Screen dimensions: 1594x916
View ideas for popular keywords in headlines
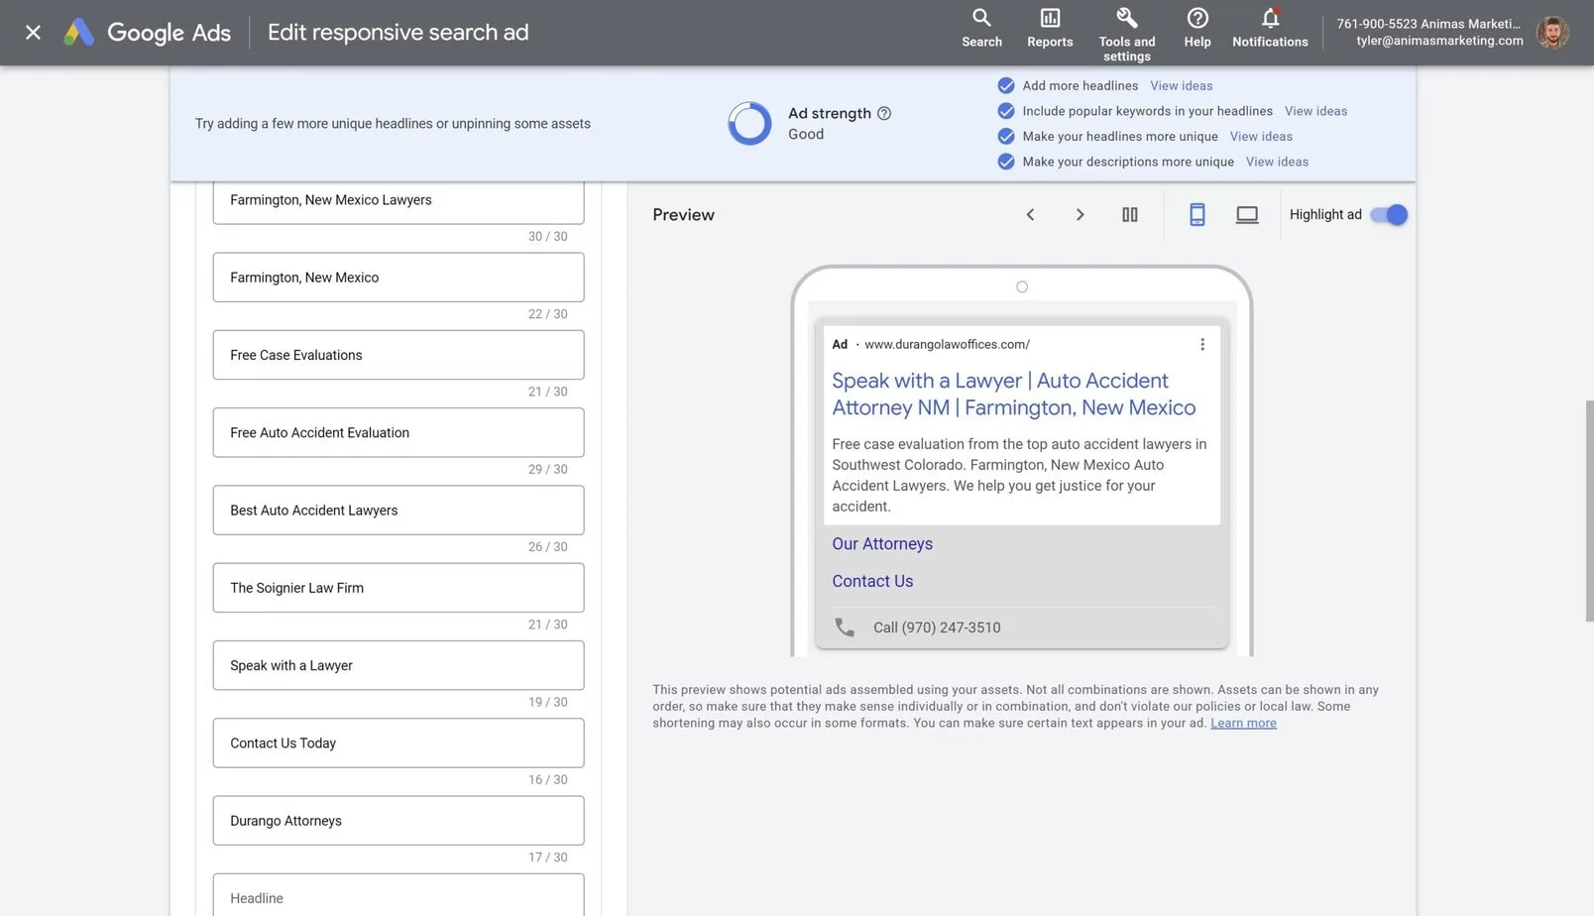pos(1315,111)
